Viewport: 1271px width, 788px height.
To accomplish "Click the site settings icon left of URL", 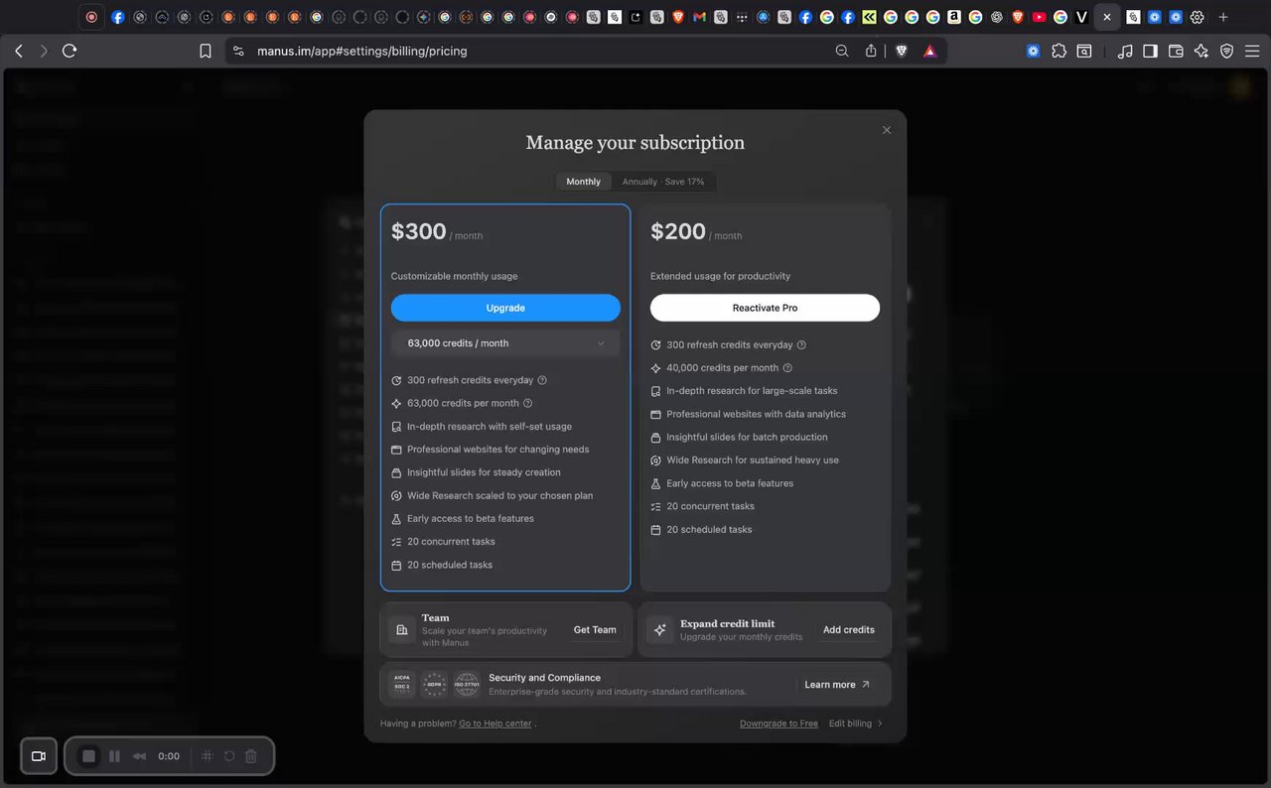I will [x=237, y=51].
